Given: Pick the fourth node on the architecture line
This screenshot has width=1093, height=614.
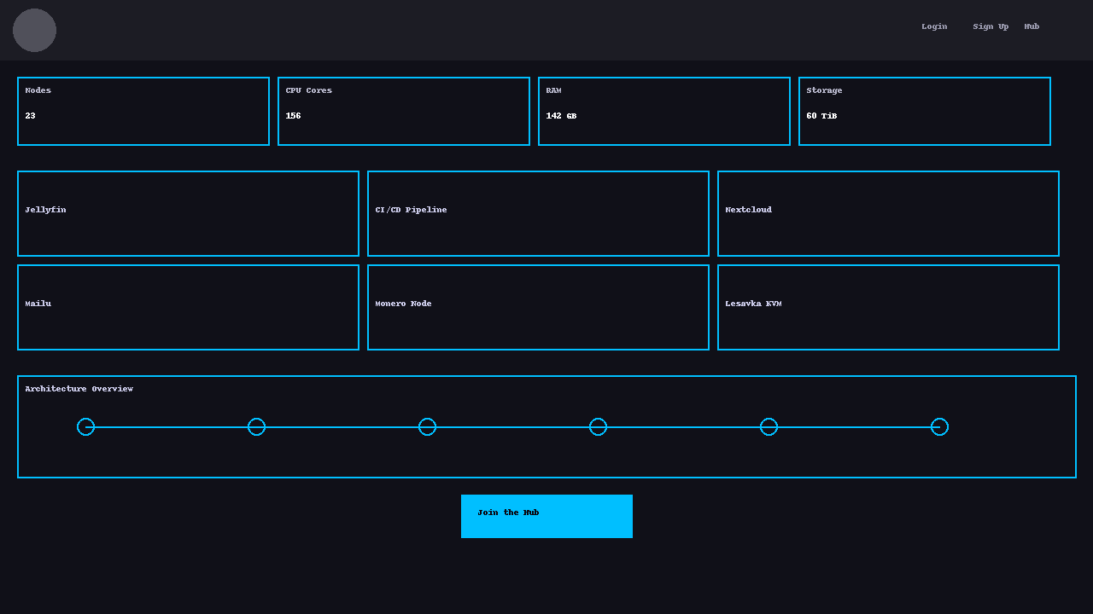Looking at the screenshot, I should [598, 427].
